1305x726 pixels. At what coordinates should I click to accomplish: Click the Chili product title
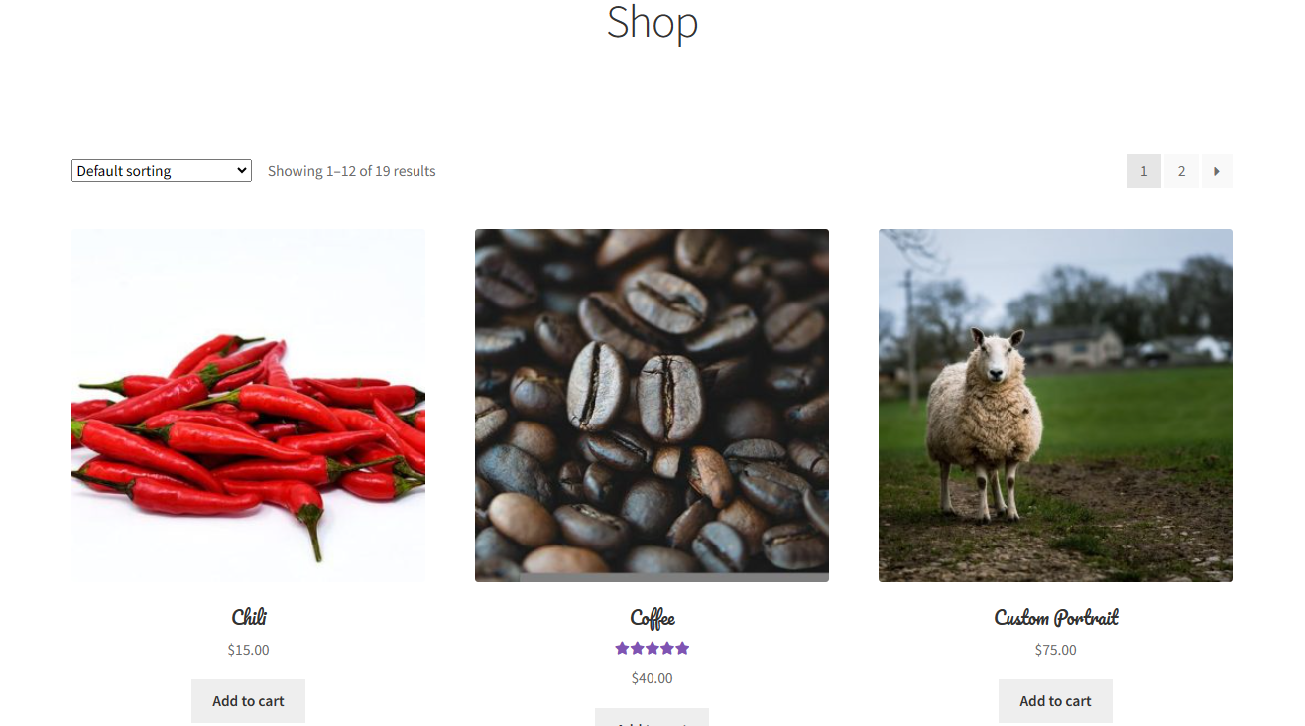(249, 617)
